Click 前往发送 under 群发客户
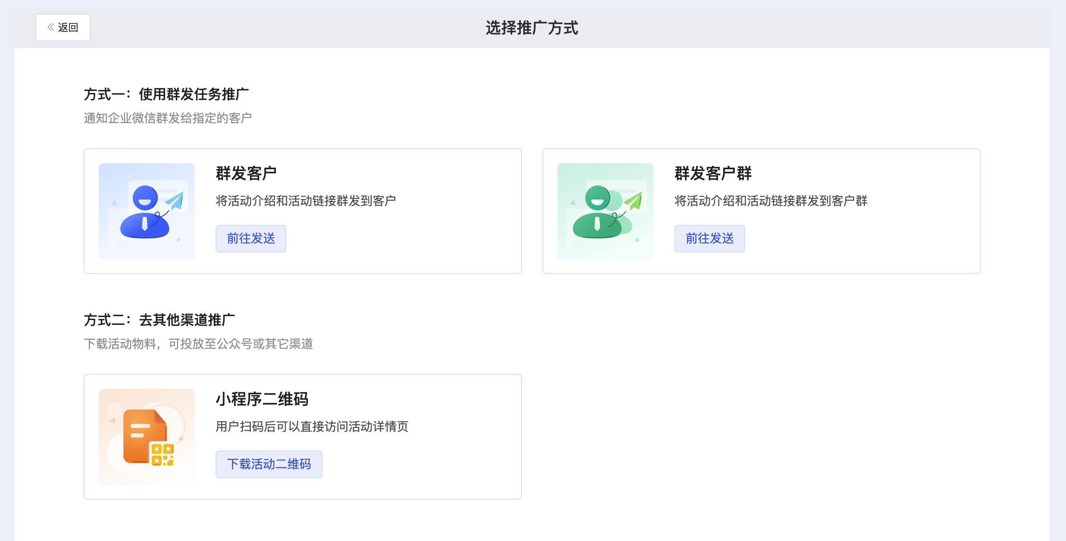Screen dimensions: 1066x541 (x=251, y=238)
